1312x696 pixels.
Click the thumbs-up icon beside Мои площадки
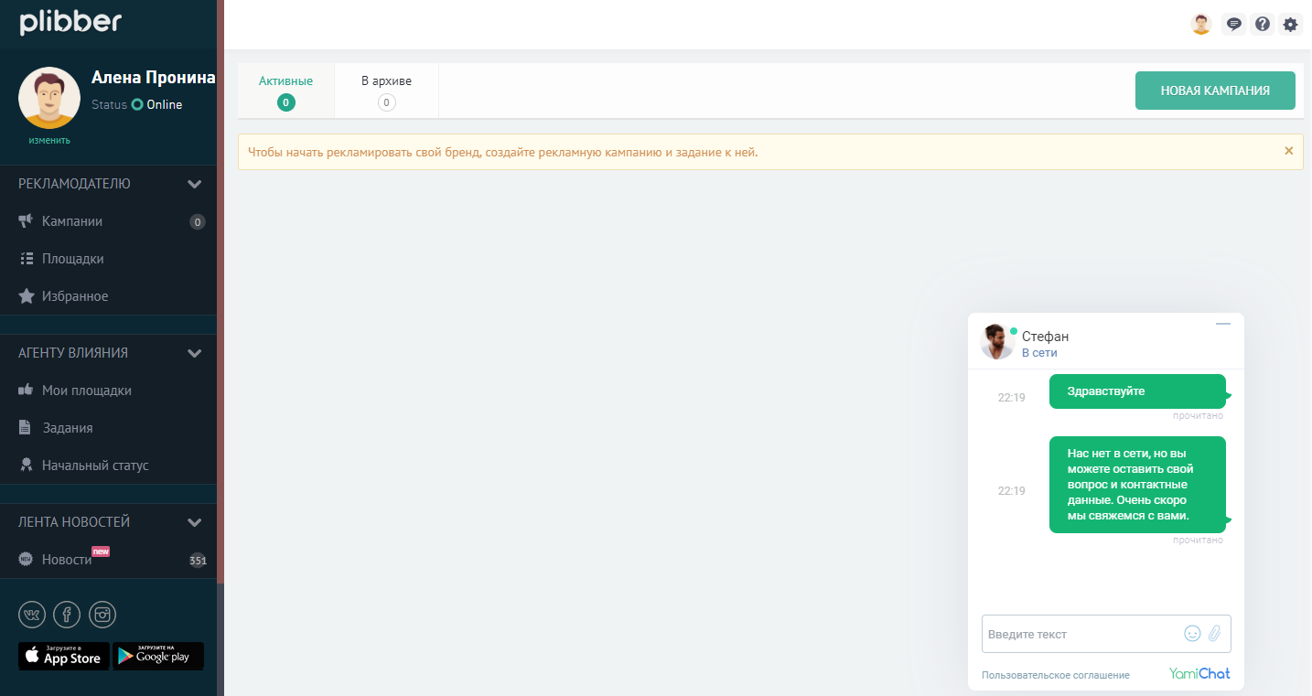click(x=27, y=391)
